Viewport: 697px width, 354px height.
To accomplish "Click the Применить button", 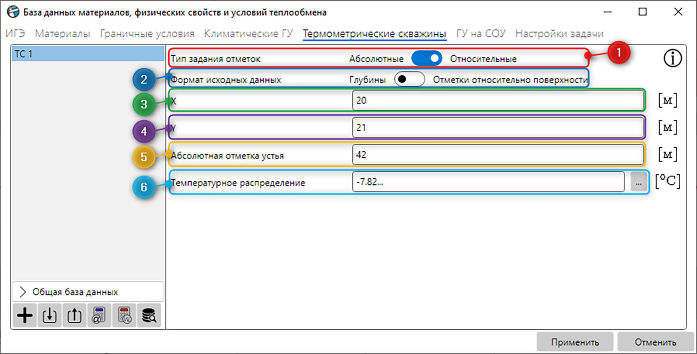I will (x=575, y=342).
